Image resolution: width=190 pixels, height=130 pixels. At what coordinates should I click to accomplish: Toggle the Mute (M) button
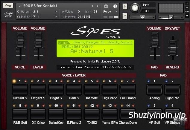coord(125,16)
